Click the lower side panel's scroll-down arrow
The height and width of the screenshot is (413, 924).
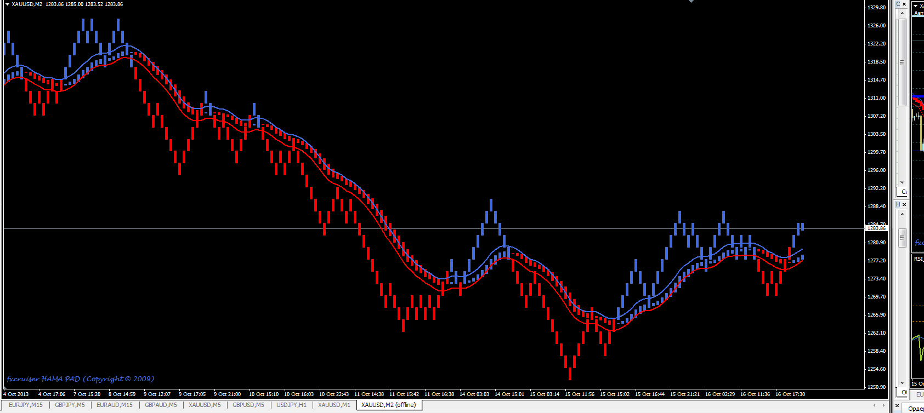[902, 383]
